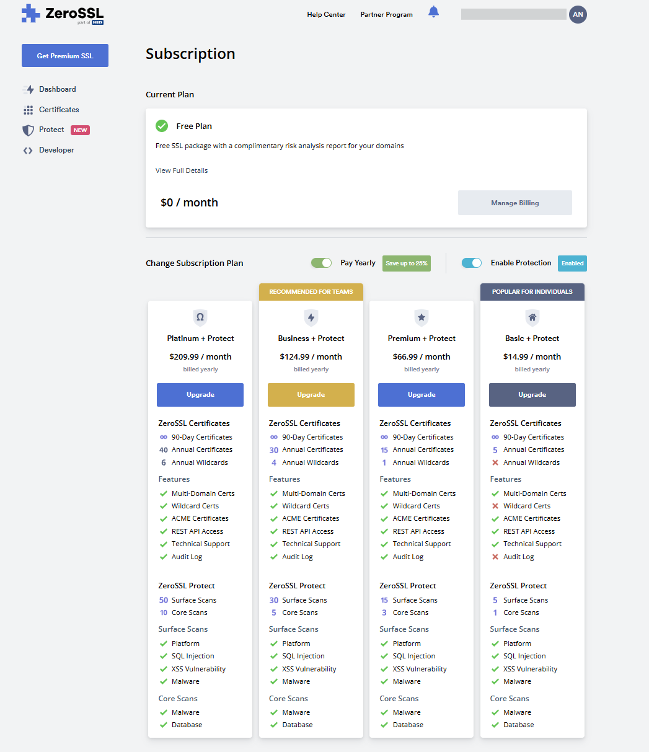The height and width of the screenshot is (752, 649).
Task: Click the Get Premium SSL button
Action: (65, 56)
